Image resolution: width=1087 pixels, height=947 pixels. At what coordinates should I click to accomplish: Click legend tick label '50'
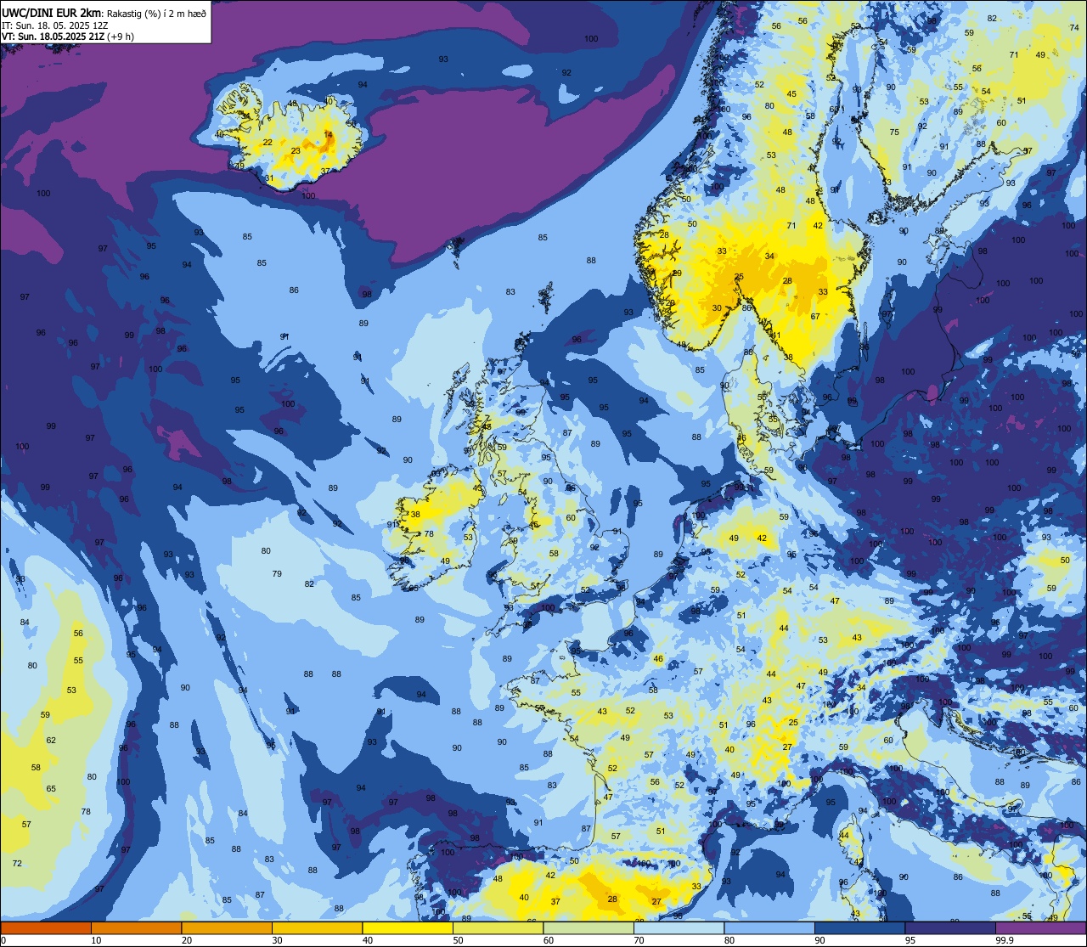click(458, 940)
